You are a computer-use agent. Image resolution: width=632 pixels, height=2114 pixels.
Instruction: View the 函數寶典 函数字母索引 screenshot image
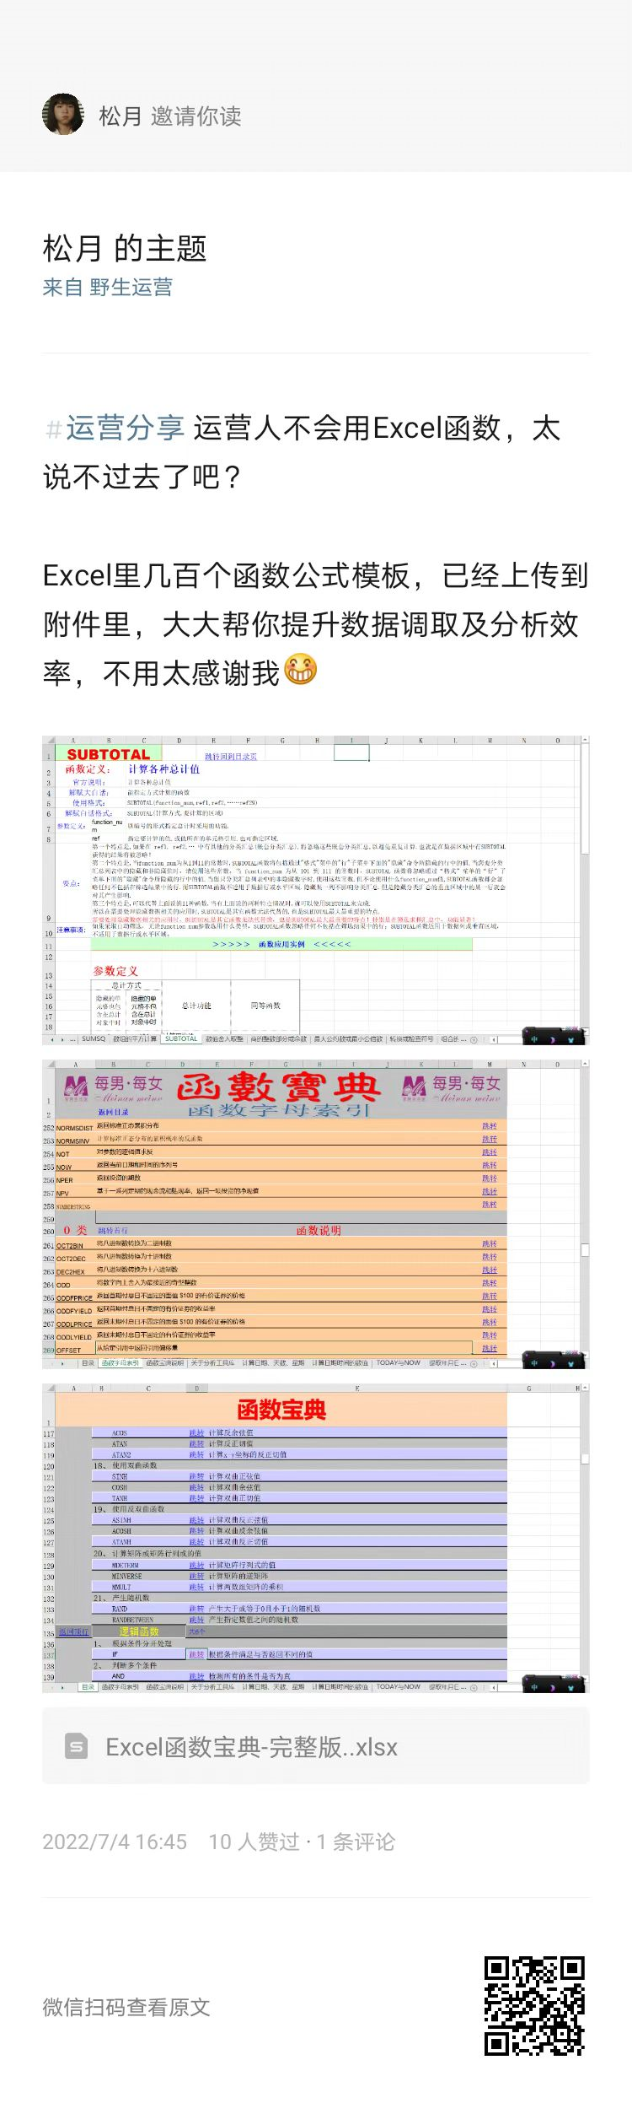[x=316, y=1214]
